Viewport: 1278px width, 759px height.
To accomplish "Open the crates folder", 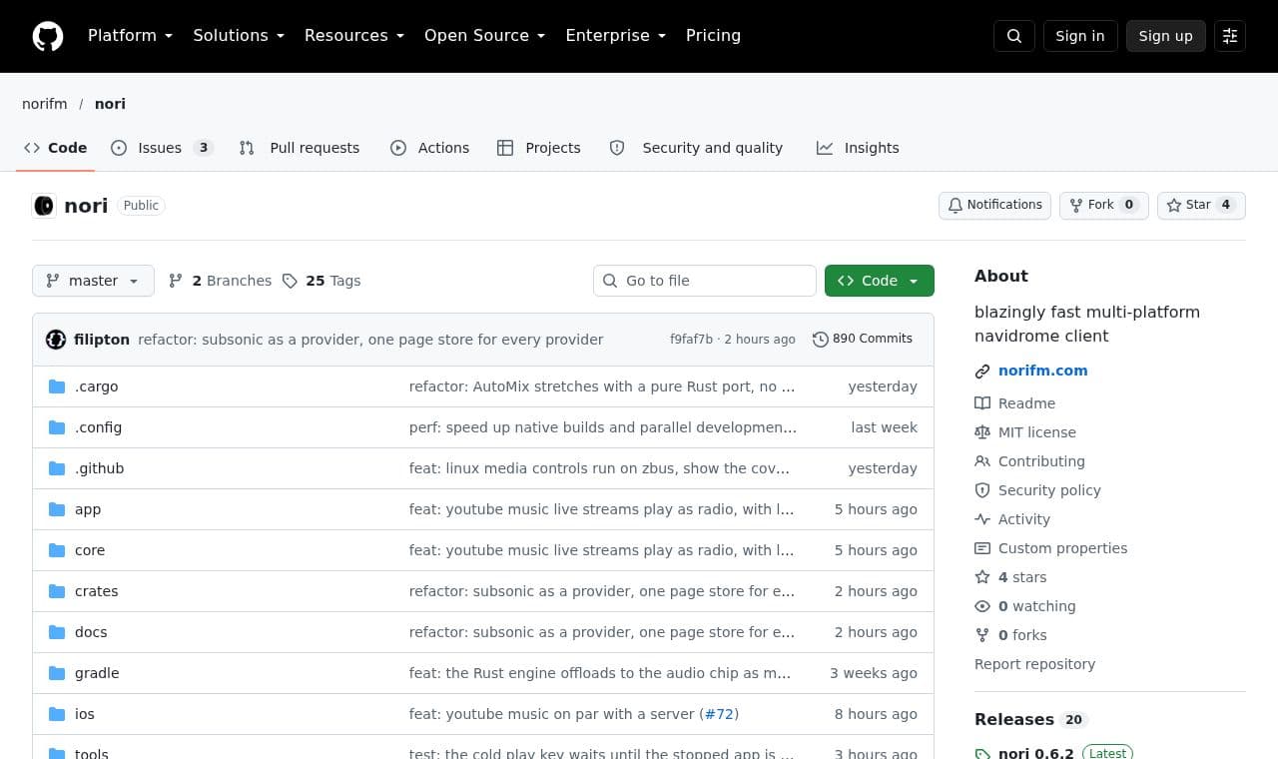I will tap(97, 591).
